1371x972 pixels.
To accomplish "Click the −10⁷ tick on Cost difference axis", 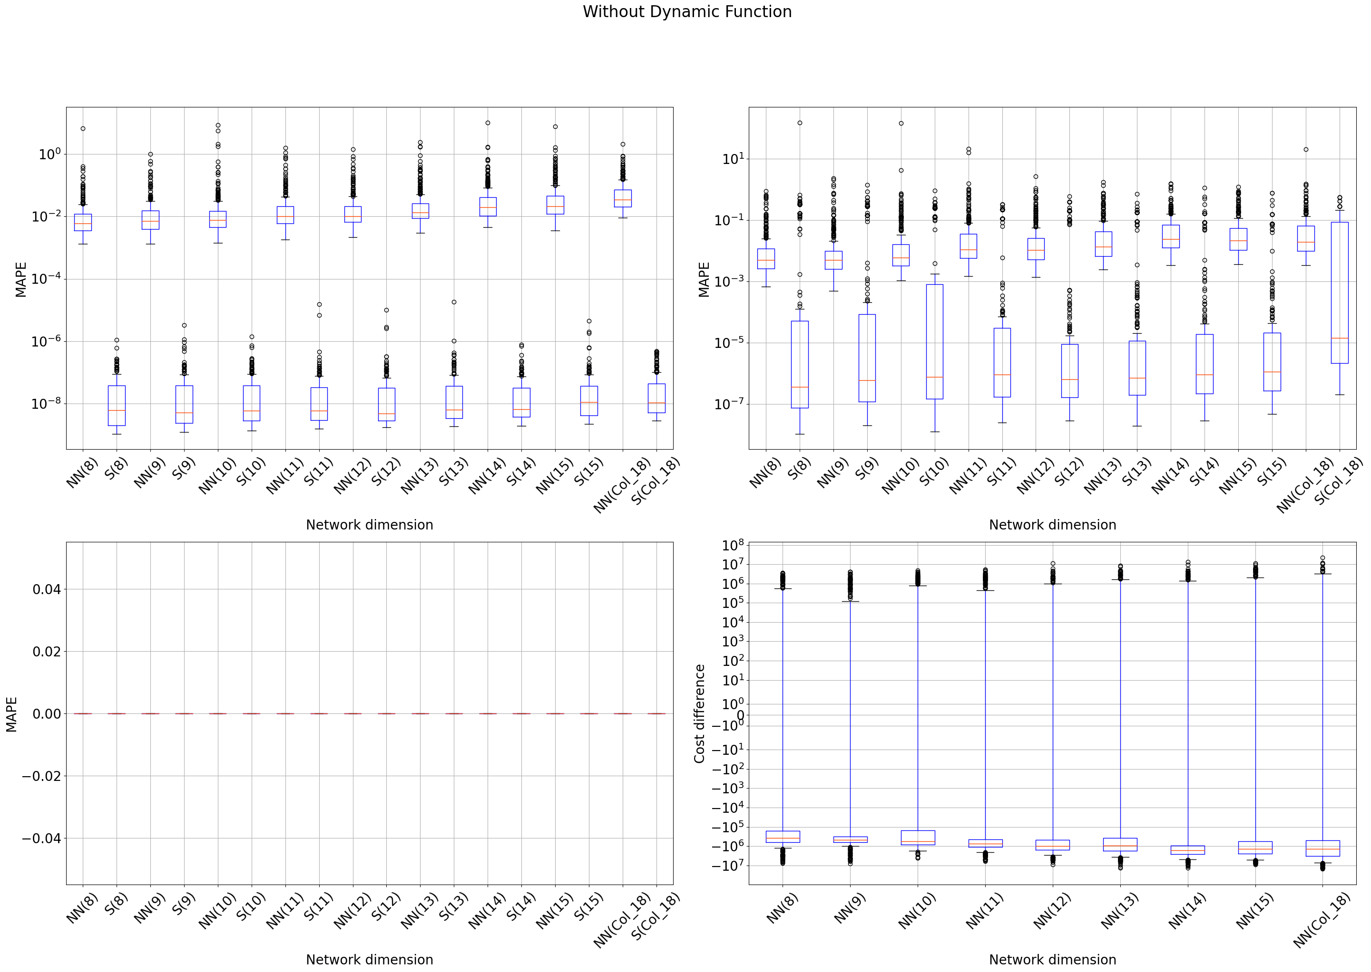I will click(728, 866).
